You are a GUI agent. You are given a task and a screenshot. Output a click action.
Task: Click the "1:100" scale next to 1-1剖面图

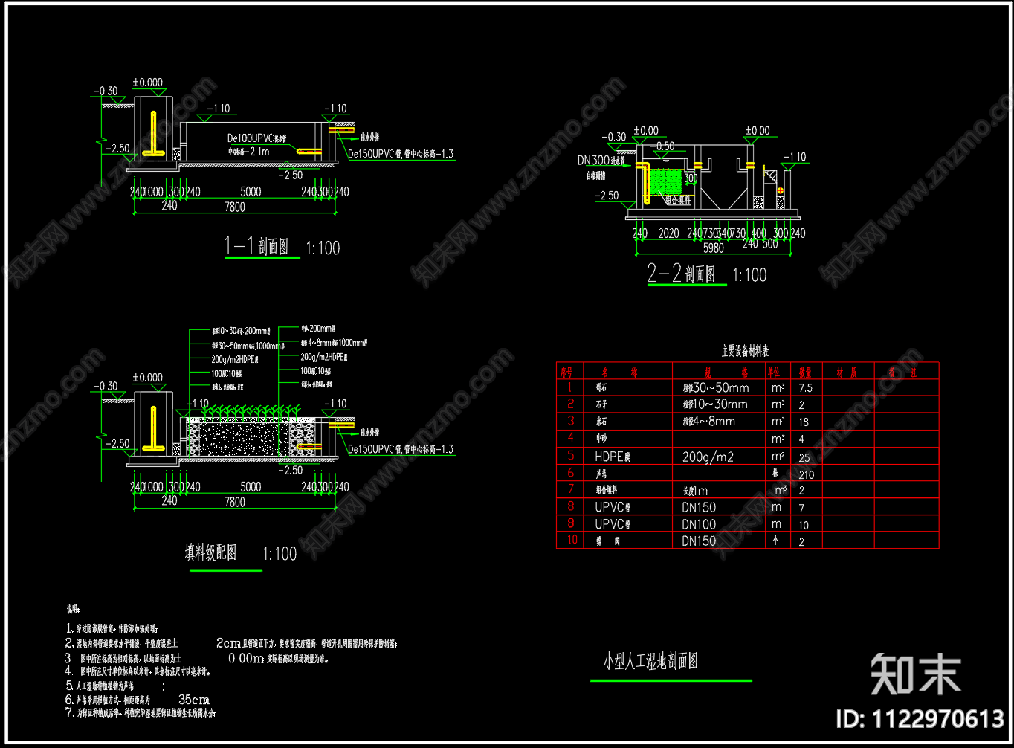pyautogui.click(x=323, y=248)
